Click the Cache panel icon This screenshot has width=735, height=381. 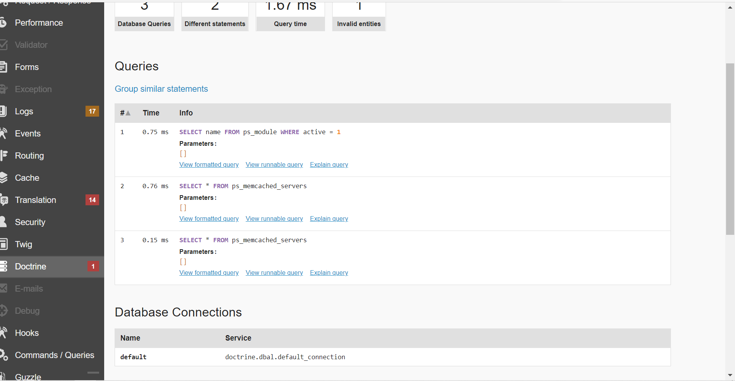[3, 178]
